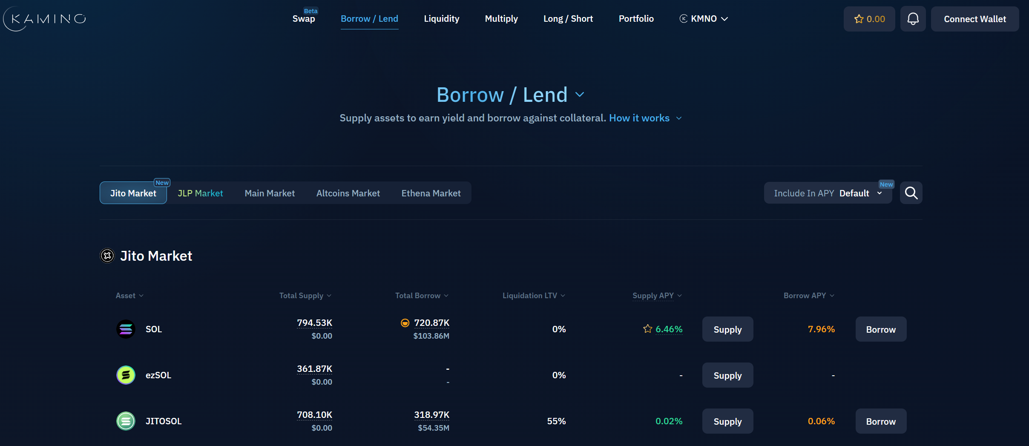Click the SOL token icon

126,329
